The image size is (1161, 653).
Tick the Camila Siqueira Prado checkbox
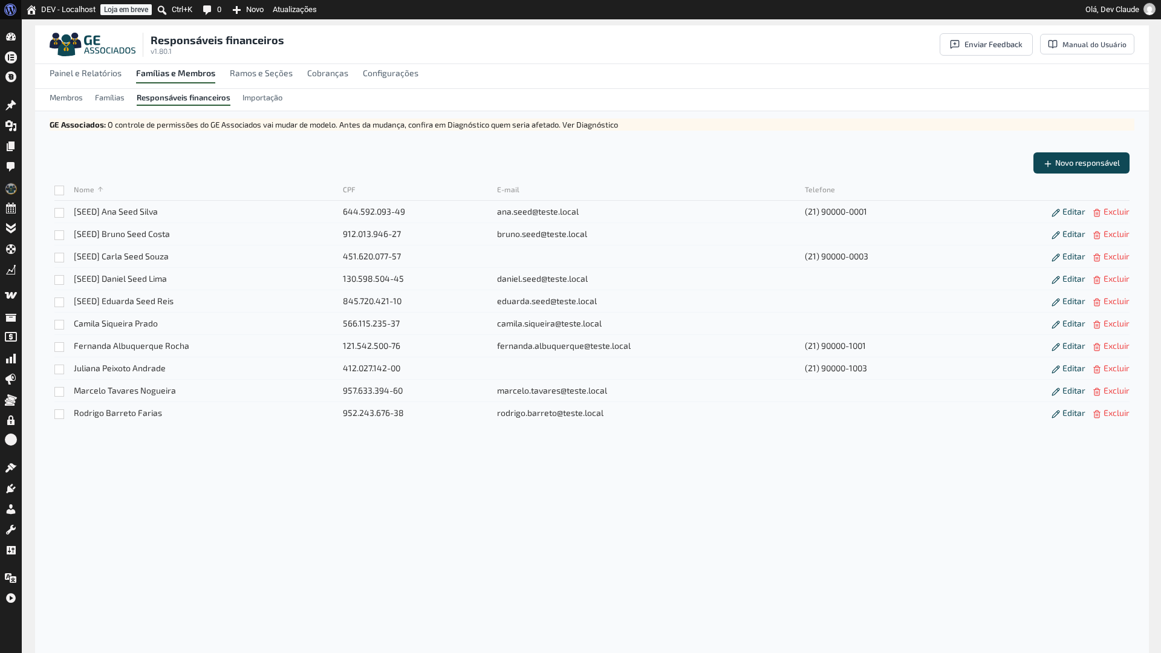[59, 325]
